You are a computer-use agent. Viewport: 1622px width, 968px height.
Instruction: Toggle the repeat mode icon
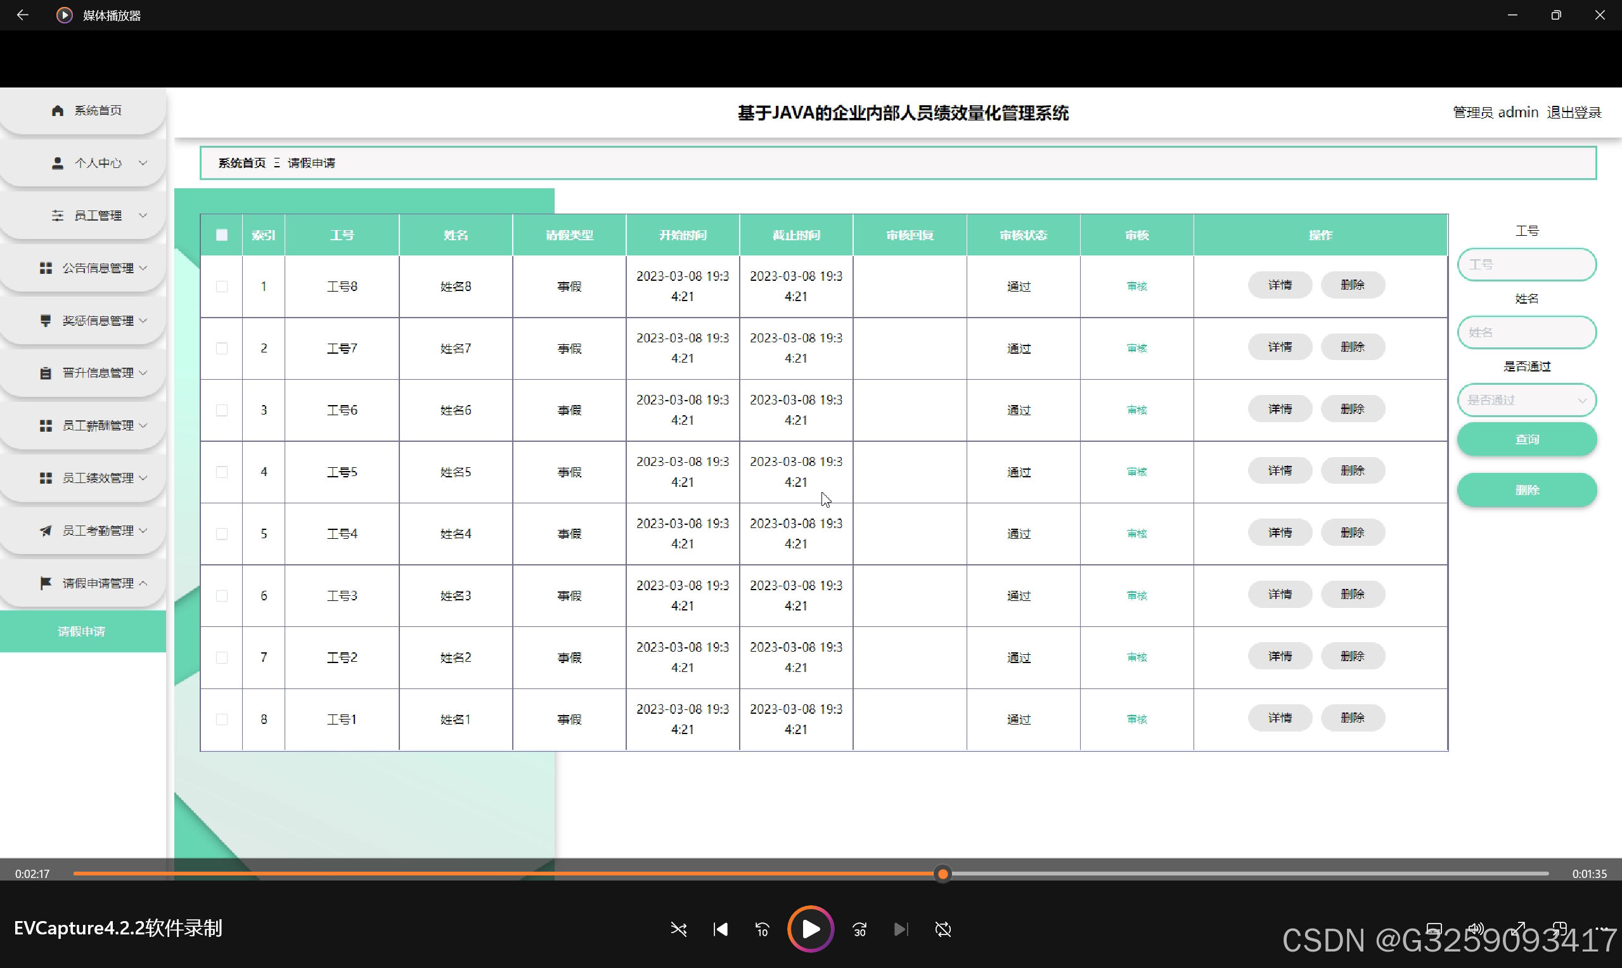[943, 929]
